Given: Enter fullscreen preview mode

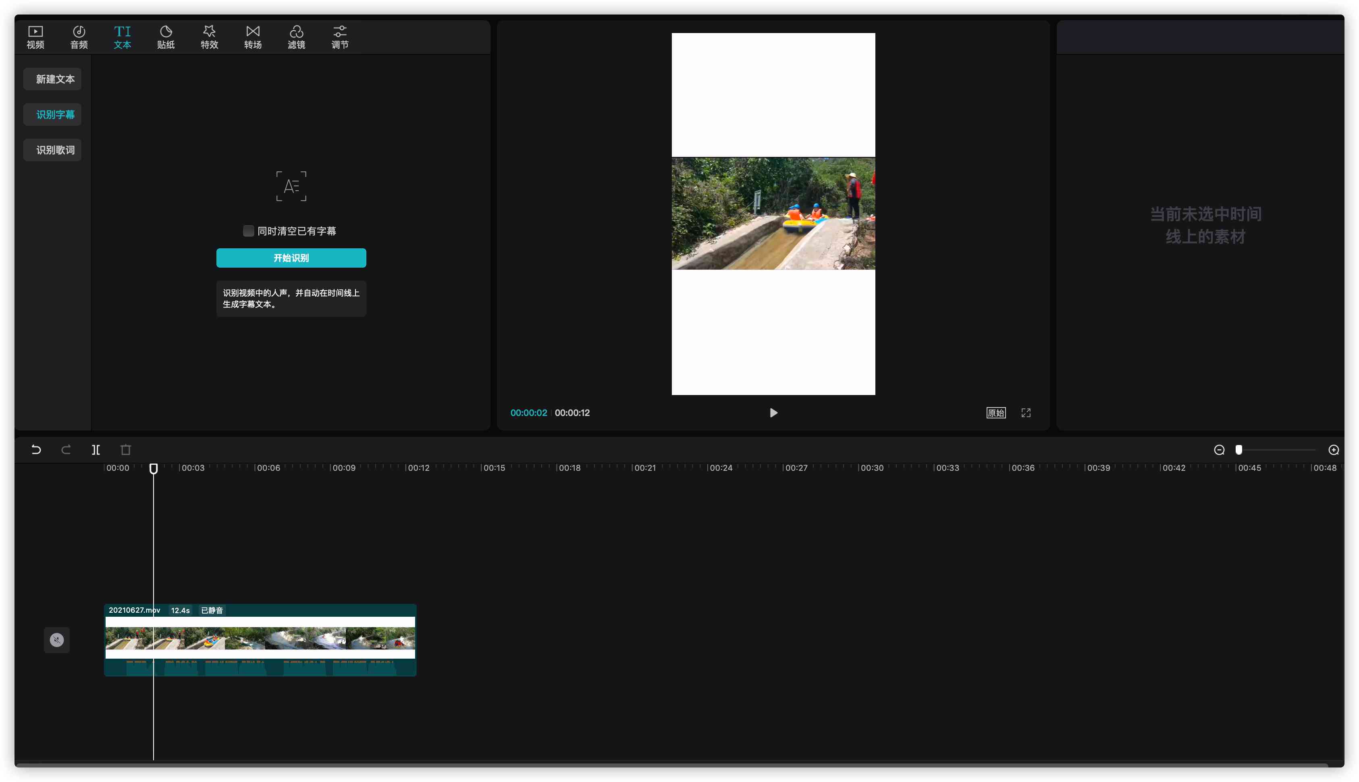Looking at the screenshot, I should pos(1026,412).
